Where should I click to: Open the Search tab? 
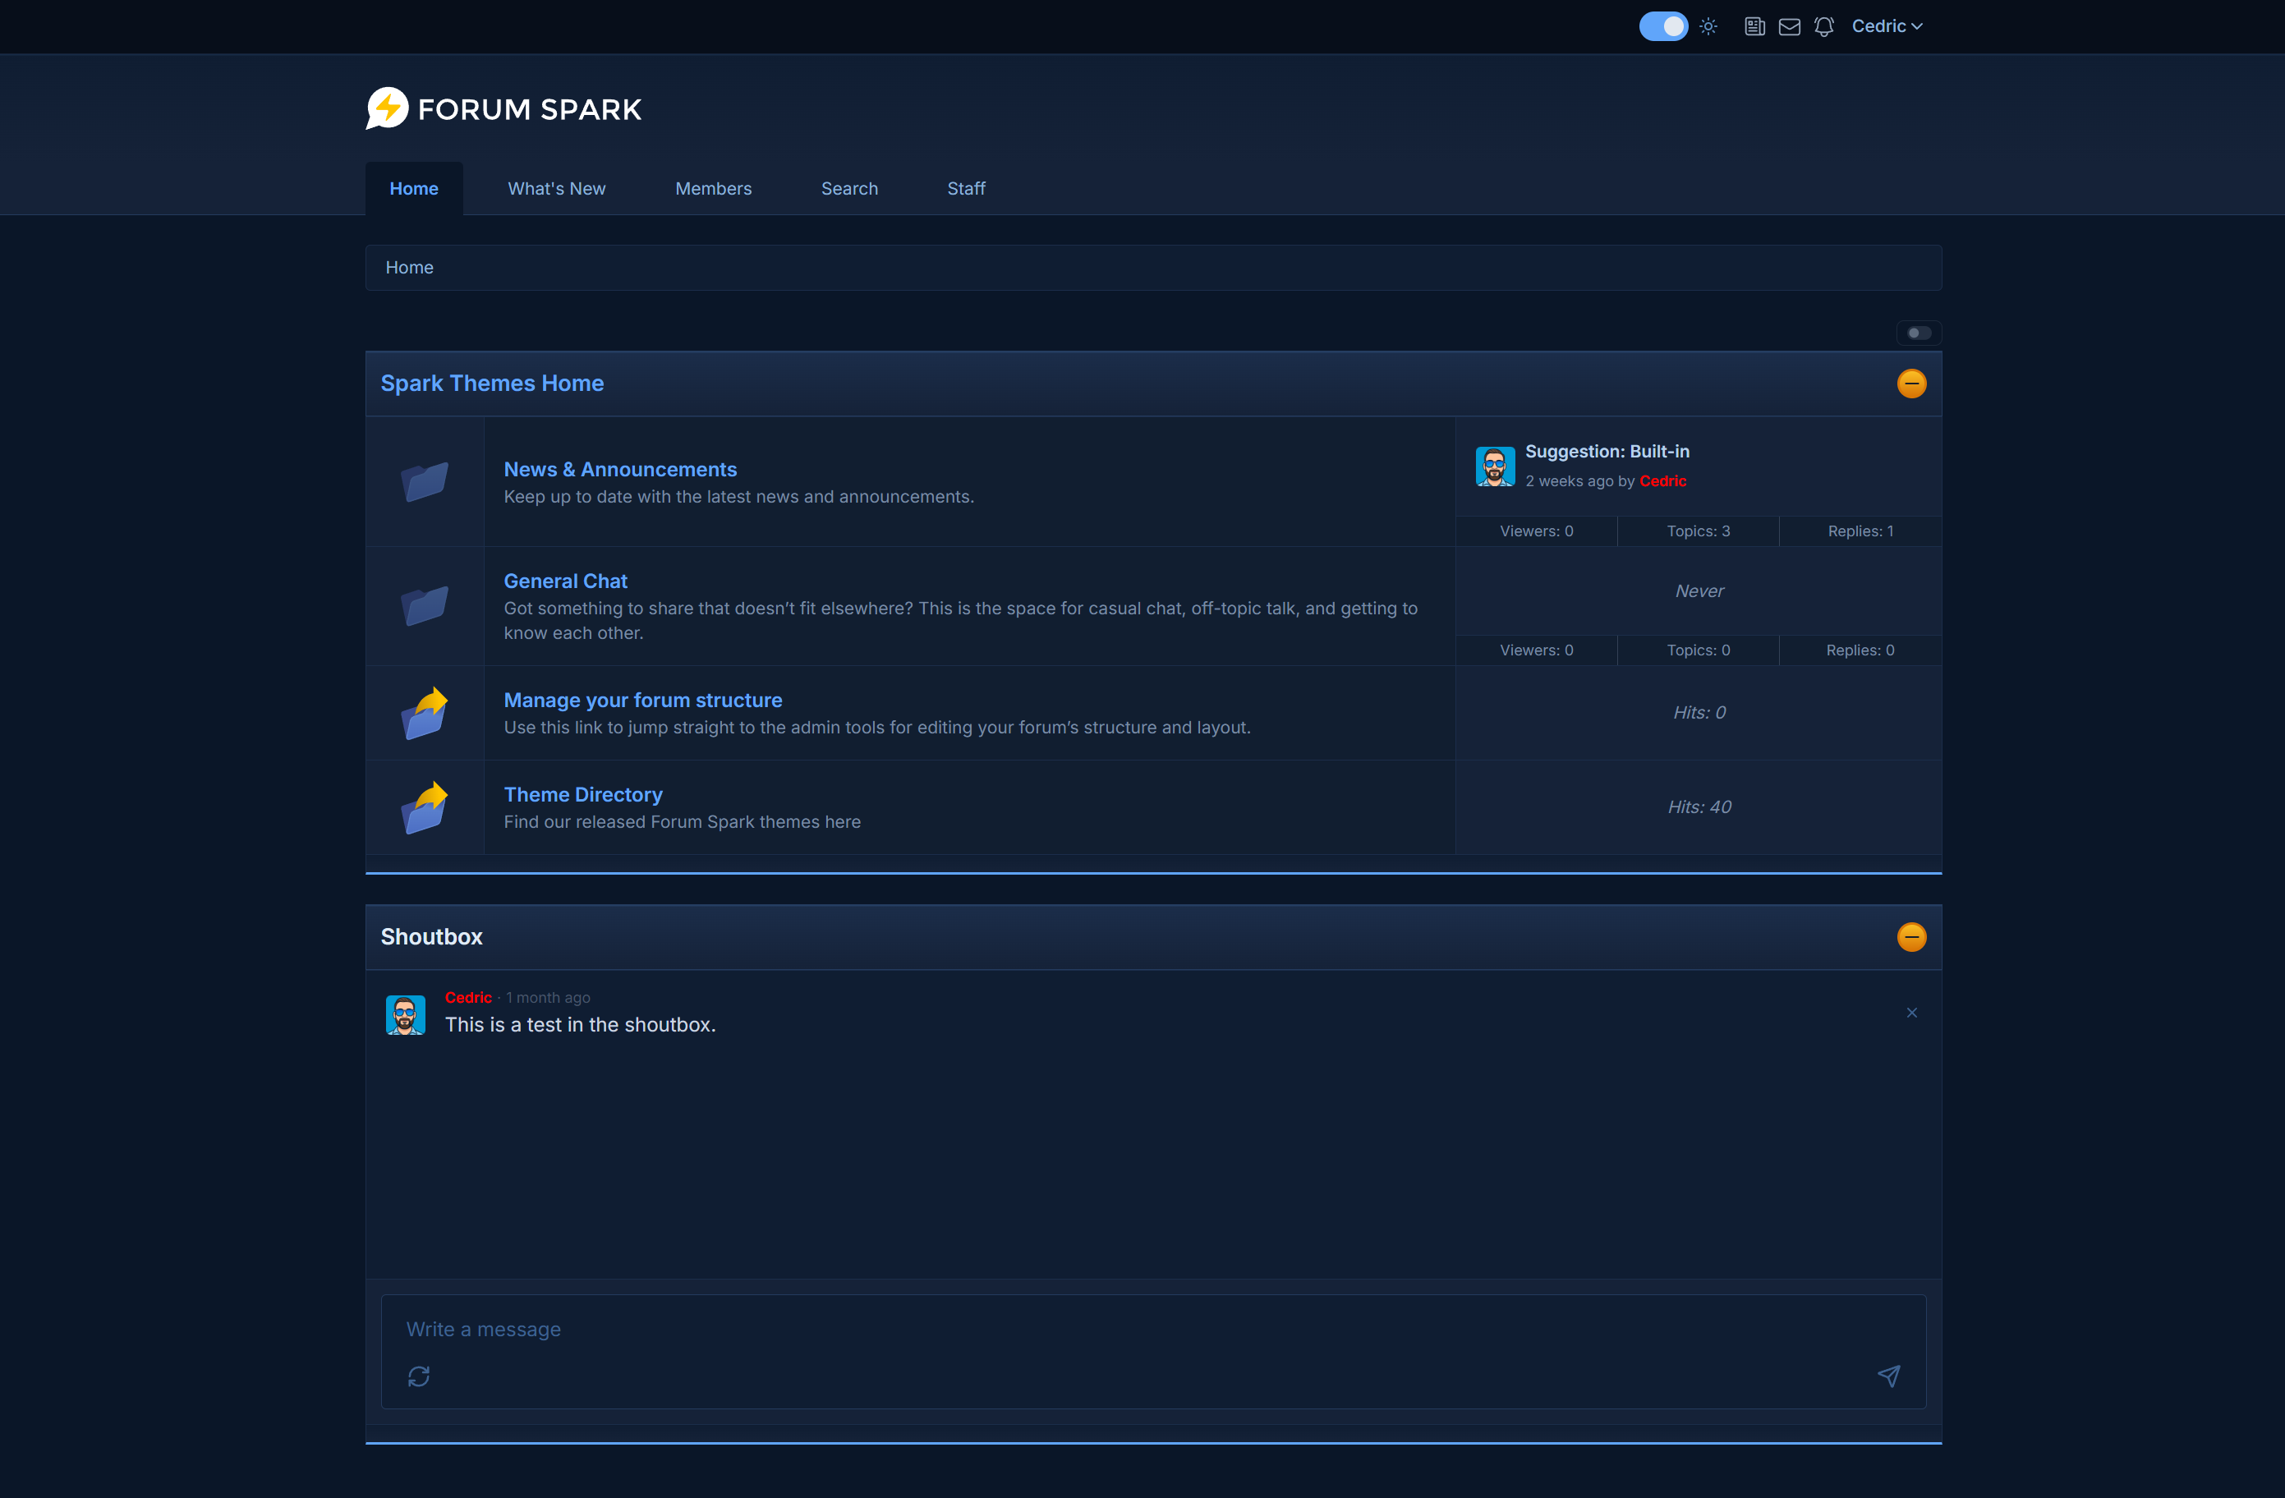(849, 188)
